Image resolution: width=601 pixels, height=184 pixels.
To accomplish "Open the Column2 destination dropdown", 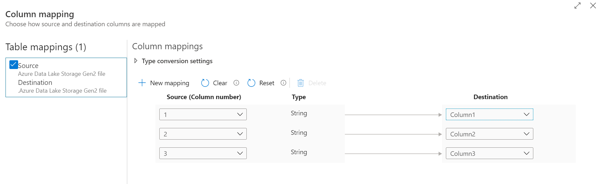I will [490, 134].
